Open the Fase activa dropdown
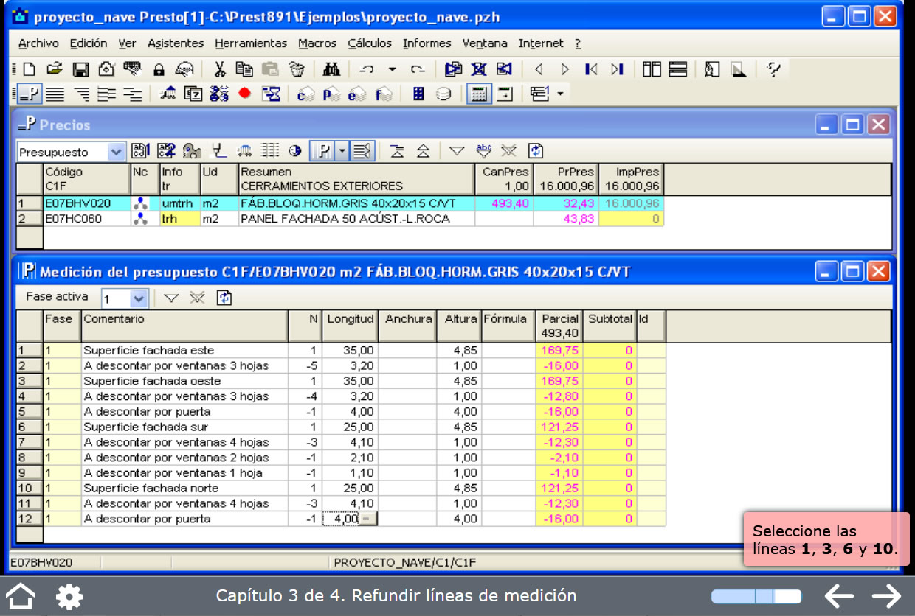The image size is (915, 616). point(139,298)
